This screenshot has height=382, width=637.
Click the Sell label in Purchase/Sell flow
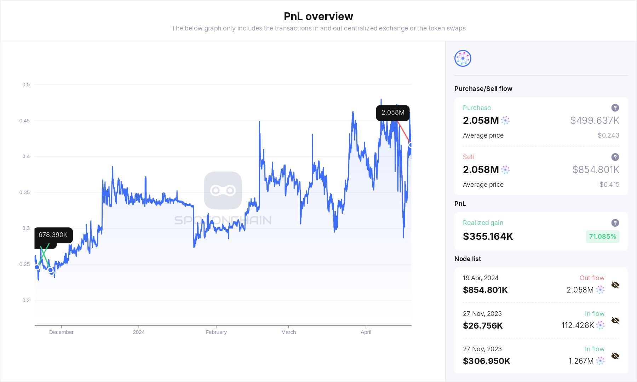468,157
